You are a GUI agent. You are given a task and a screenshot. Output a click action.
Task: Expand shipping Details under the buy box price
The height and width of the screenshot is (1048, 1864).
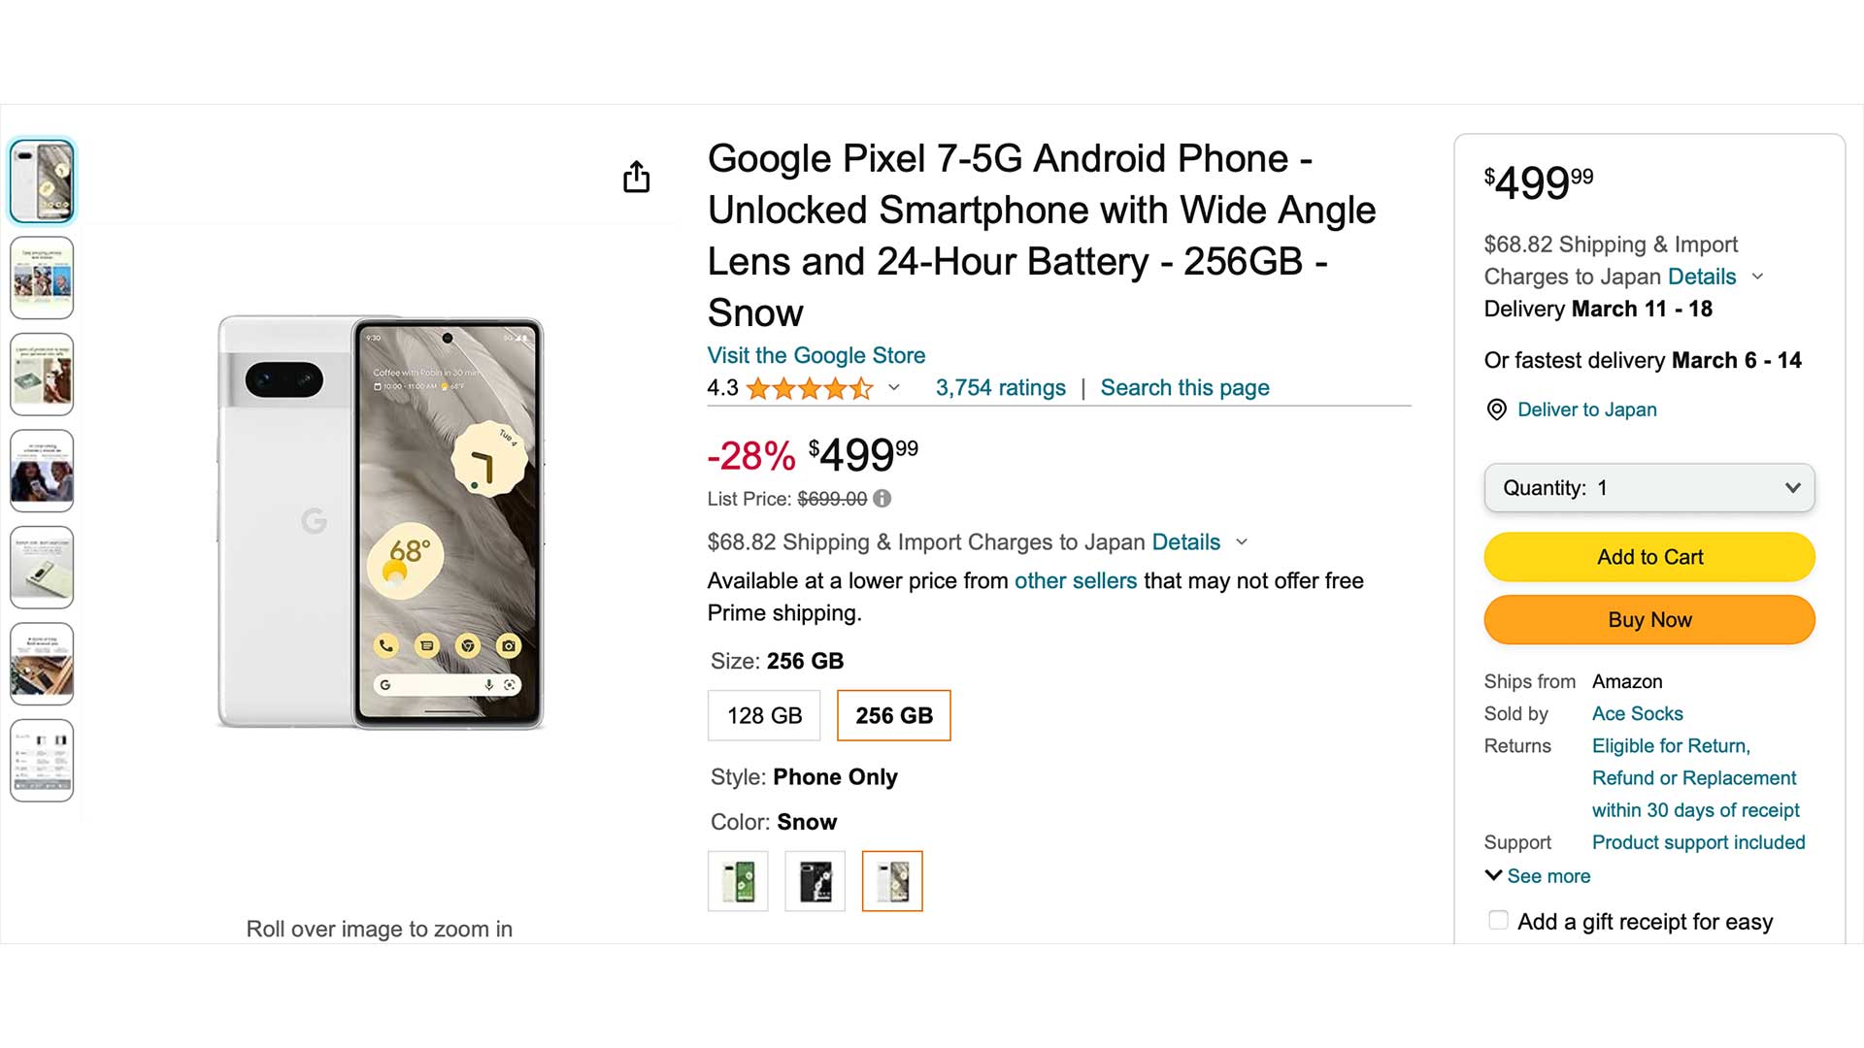(1702, 277)
